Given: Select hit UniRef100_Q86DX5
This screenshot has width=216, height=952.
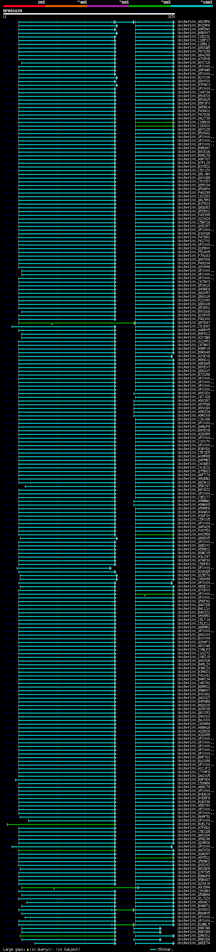Looking at the screenshot, I should [x=193, y=538].
